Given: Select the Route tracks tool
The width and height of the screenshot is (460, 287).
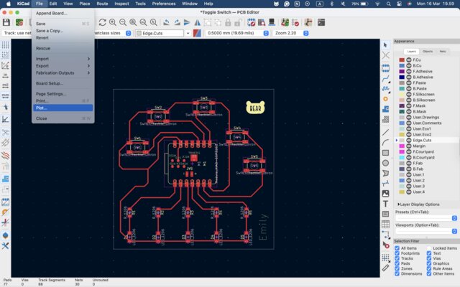Looking at the screenshot, I should coord(385,78).
